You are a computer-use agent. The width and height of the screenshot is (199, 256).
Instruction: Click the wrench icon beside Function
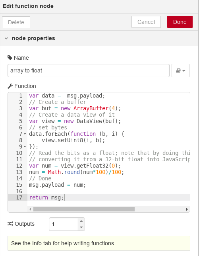[10, 86]
